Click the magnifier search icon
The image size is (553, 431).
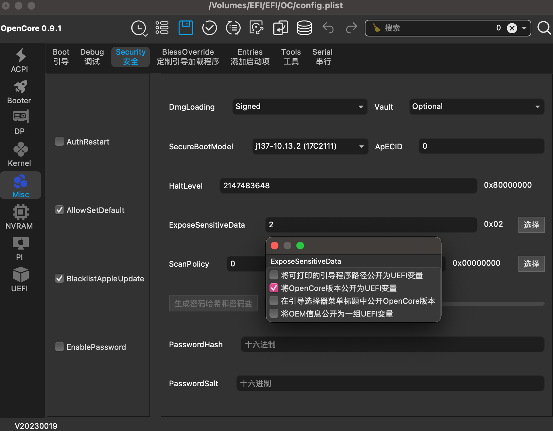coord(544,28)
